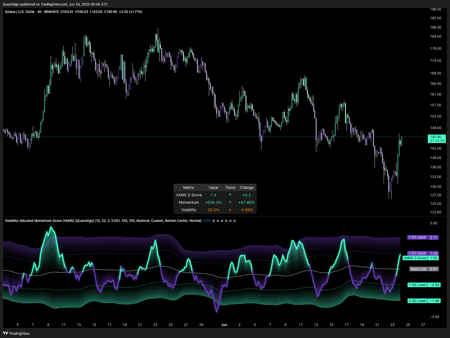
Task: Click the VAMS Z-Score row label in table
Action: (x=189, y=195)
